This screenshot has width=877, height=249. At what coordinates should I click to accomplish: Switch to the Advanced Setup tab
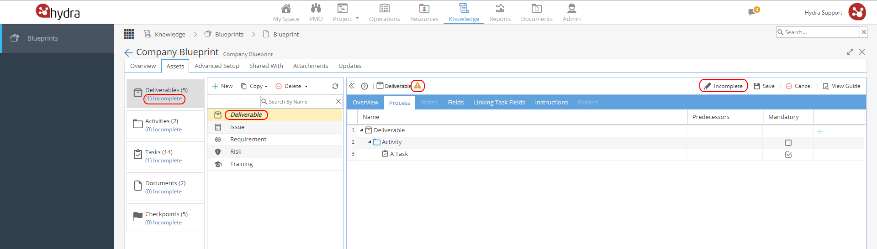(x=217, y=66)
